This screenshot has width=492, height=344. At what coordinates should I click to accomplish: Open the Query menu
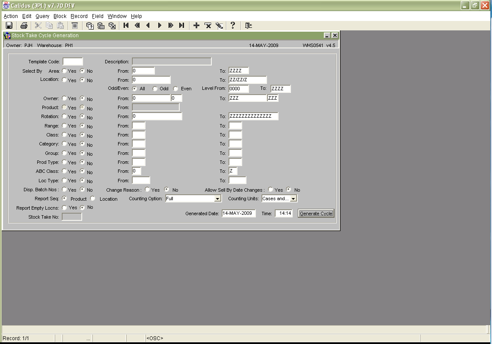(42, 16)
